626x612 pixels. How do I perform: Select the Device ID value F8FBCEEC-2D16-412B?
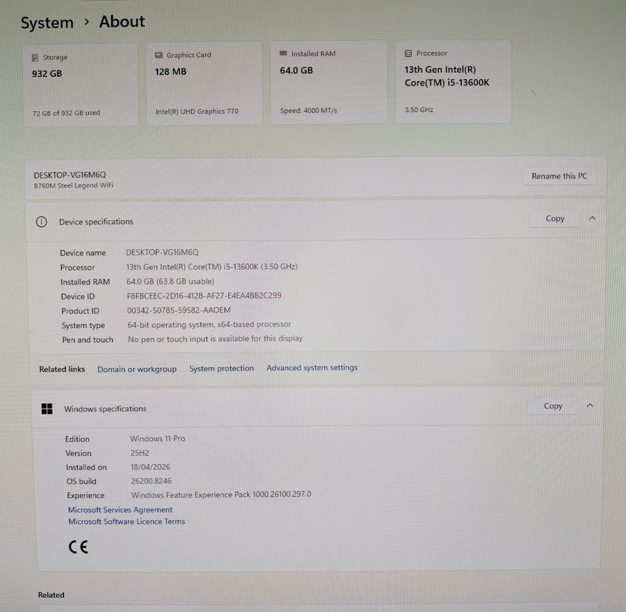pos(204,296)
